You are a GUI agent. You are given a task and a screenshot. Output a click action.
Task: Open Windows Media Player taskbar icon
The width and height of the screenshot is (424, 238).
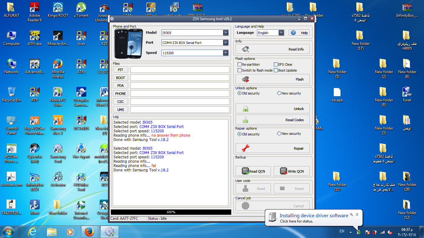70,231
